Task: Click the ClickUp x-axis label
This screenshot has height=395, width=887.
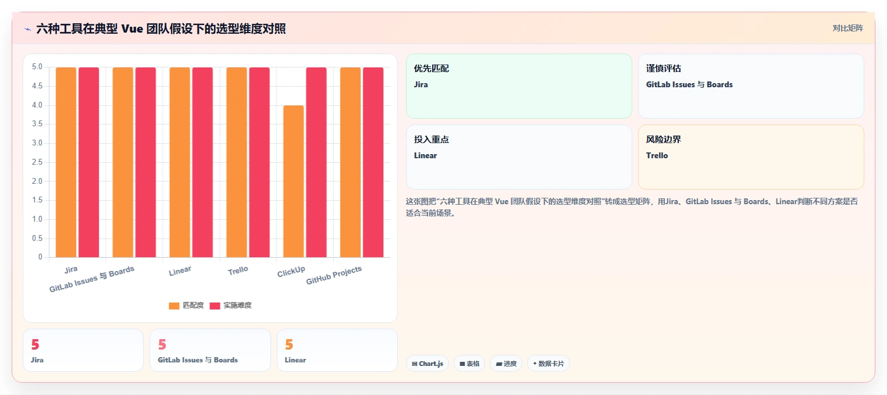Action: click(x=291, y=272)
